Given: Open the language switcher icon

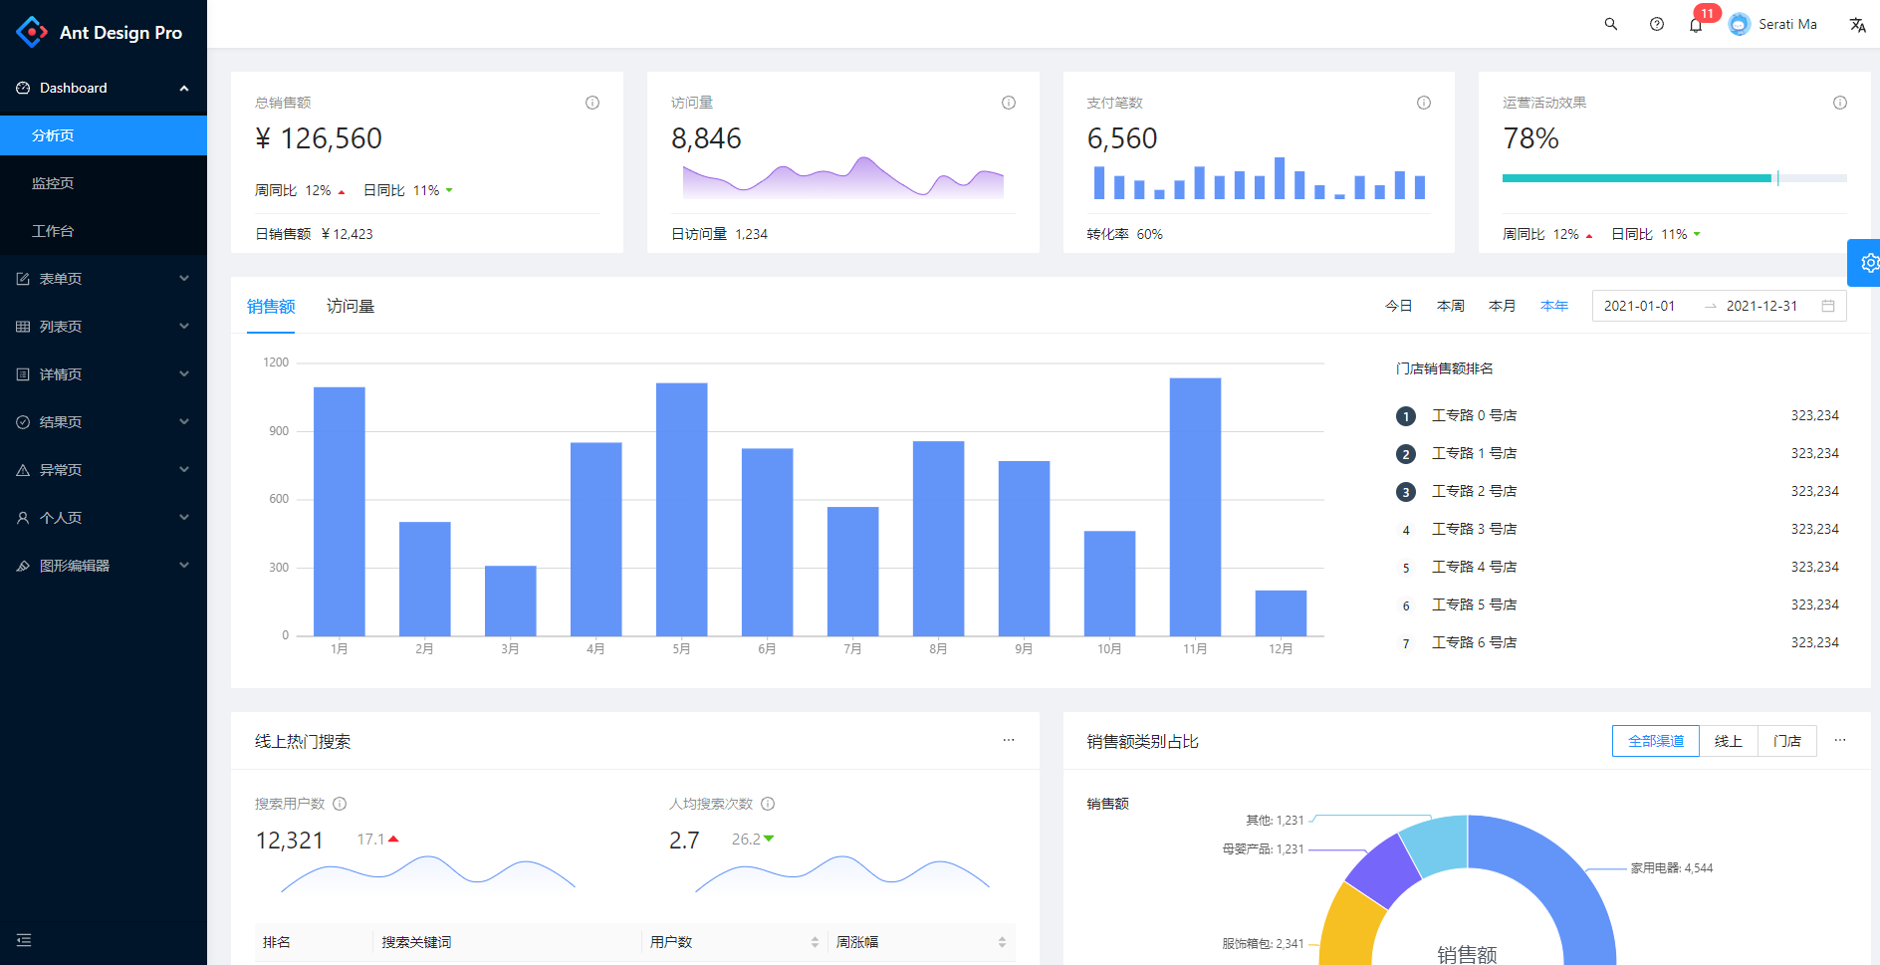Looking at the screenshot, I should pyautogui.click(x=1857, y=25).
